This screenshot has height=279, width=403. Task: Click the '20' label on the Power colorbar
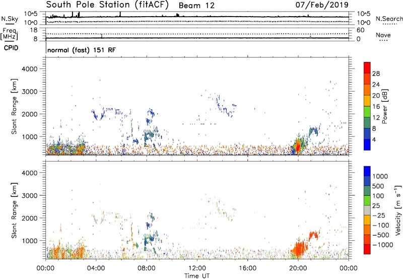click(x=376, y=96)
